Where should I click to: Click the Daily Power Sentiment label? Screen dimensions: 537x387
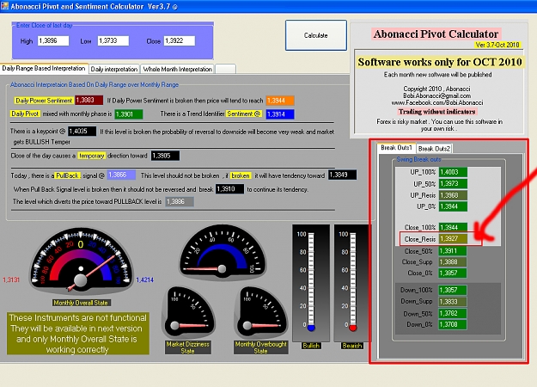click(x=44, y=101)
